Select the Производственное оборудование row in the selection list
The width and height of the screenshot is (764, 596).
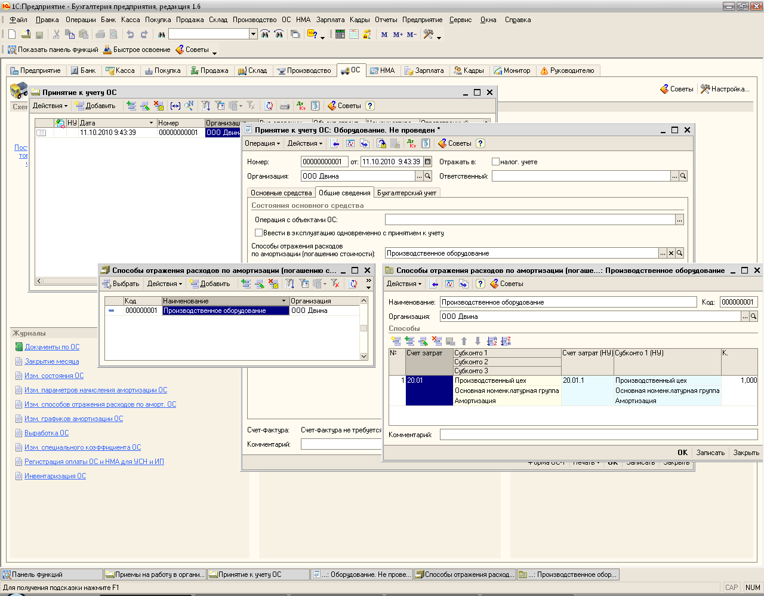232,311
